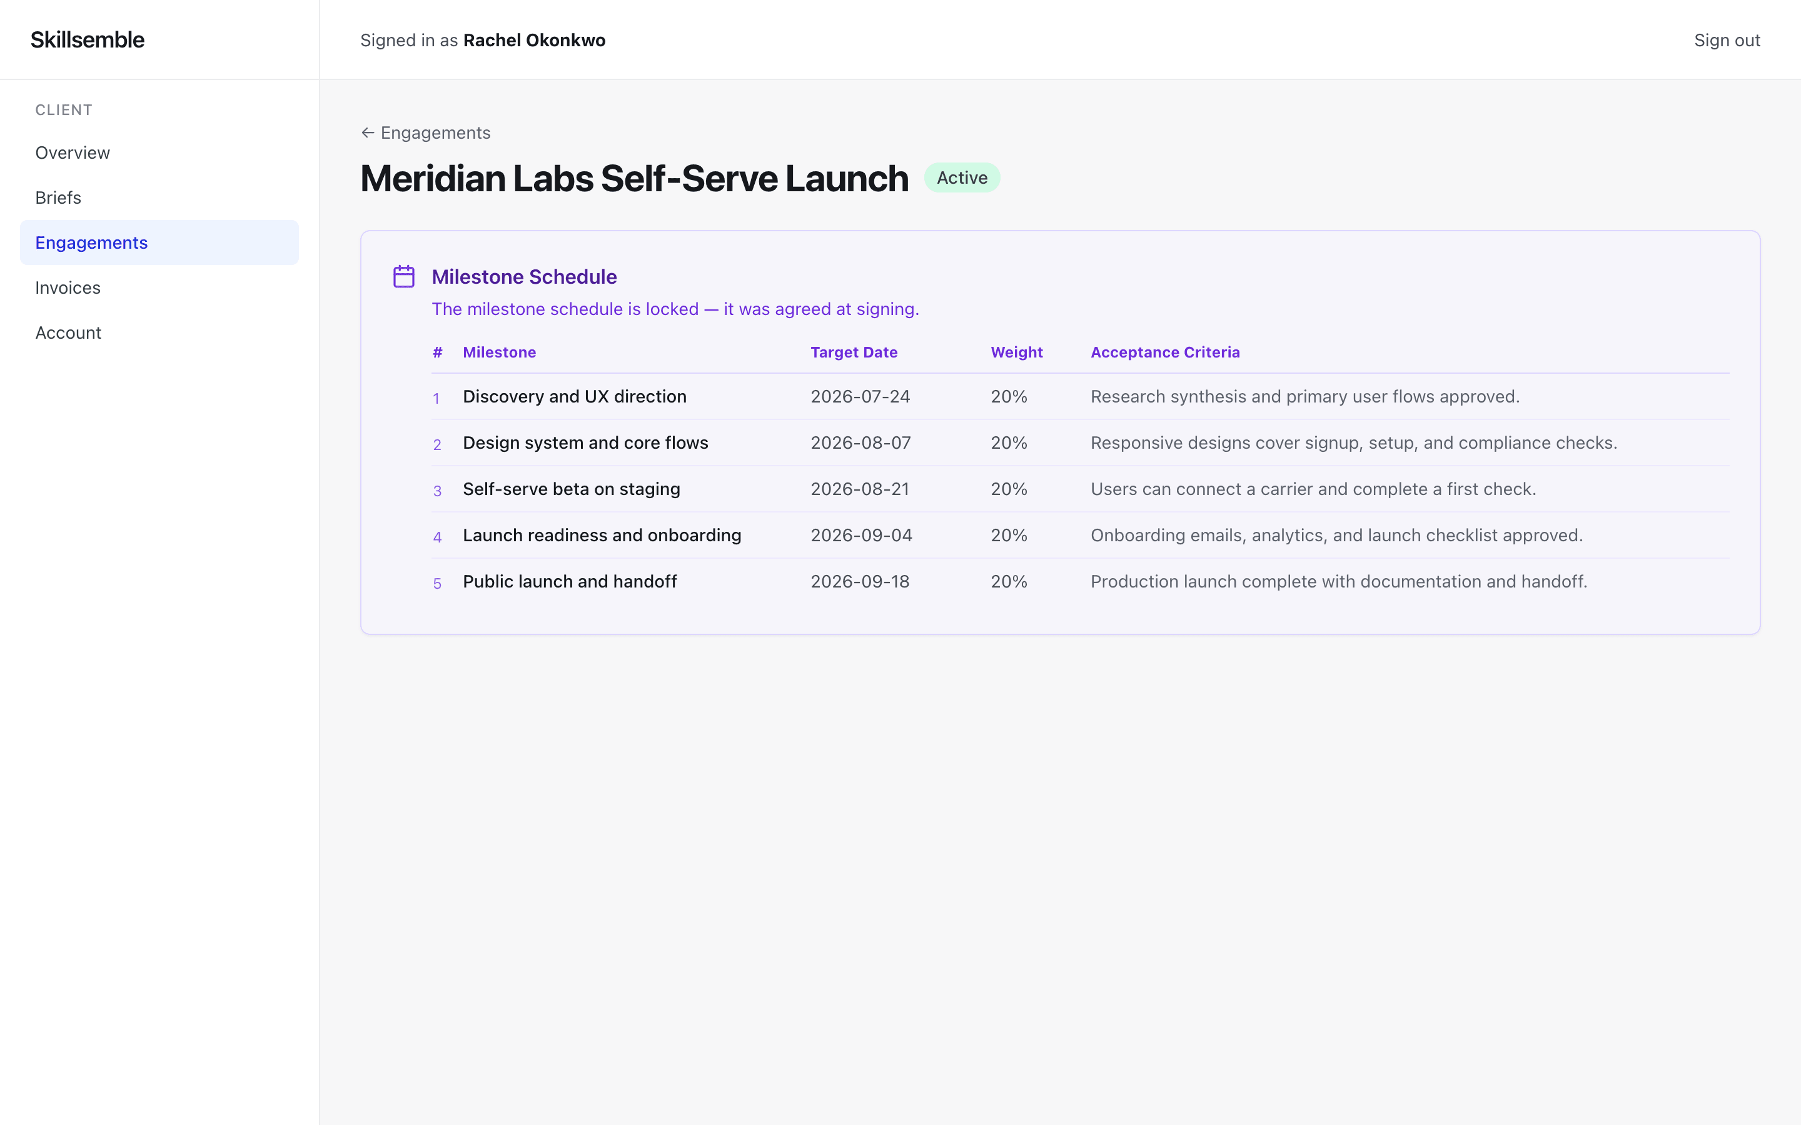The width and height of the screenshot is (1801, 1125).
Task: Click the 2026-09-18 target date
Action: 860,581
